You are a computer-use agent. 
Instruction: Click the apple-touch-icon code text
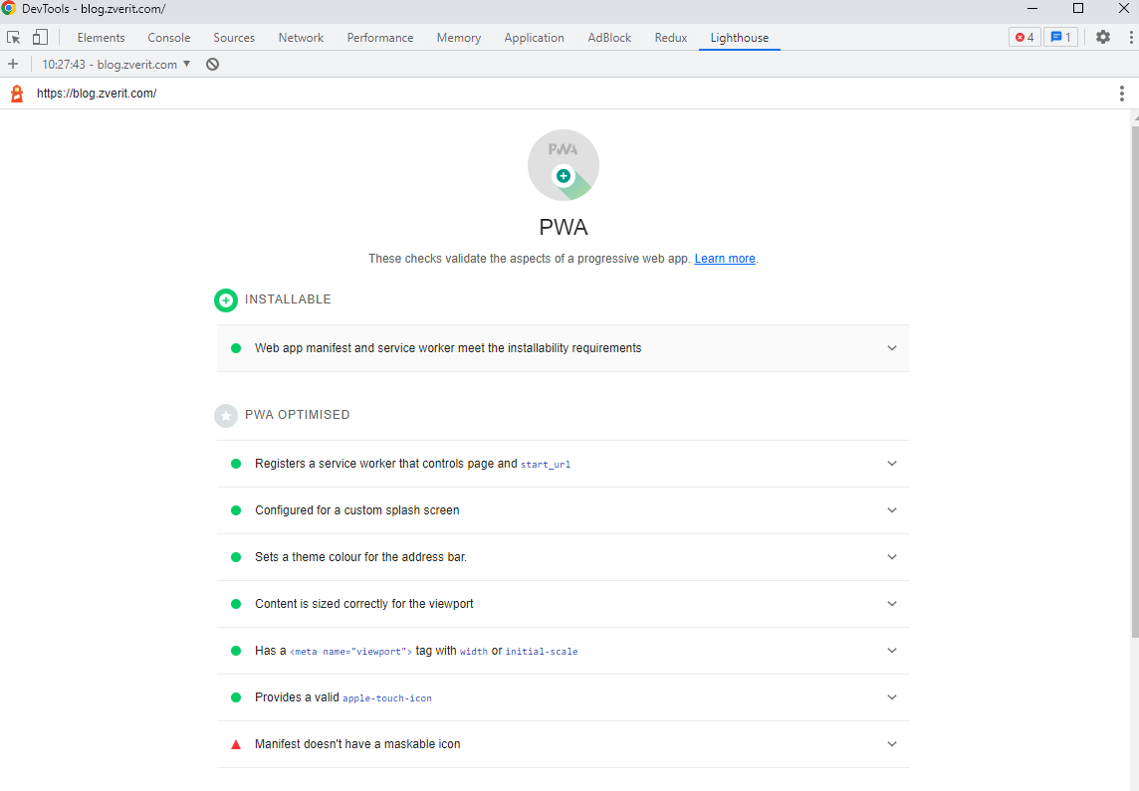coord(387,698)
